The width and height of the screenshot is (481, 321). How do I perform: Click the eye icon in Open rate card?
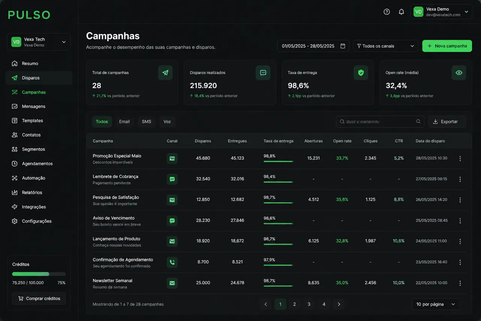click(459, 73)
